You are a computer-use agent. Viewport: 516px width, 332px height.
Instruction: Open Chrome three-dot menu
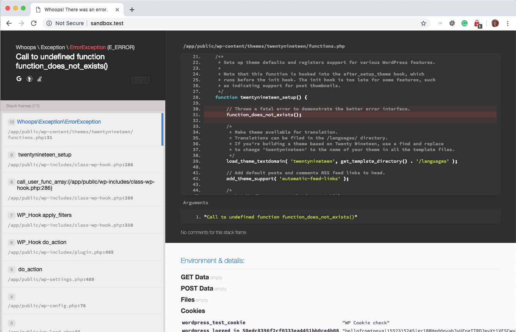[507, 23]
